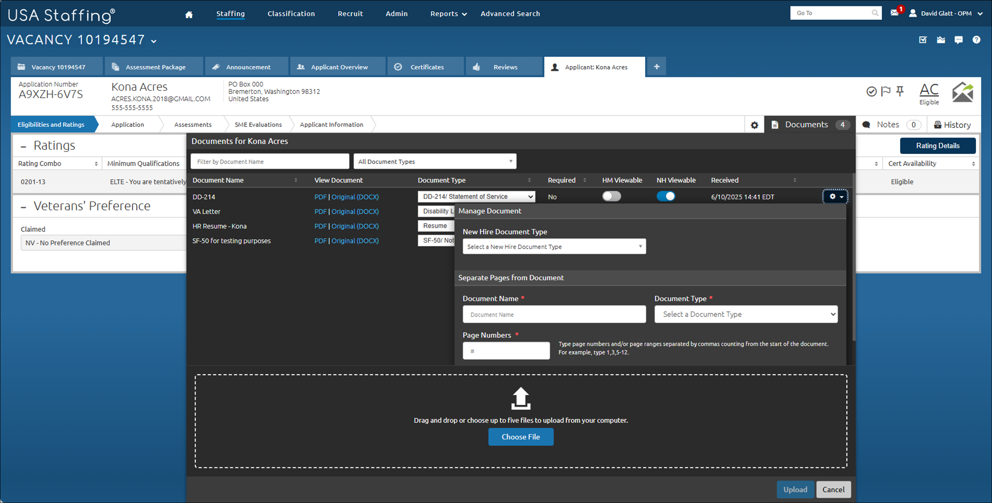Screen dimensions: 992x503
Task: Open the New Hire Document Type dropdown
Action: (x=554, y=247)
